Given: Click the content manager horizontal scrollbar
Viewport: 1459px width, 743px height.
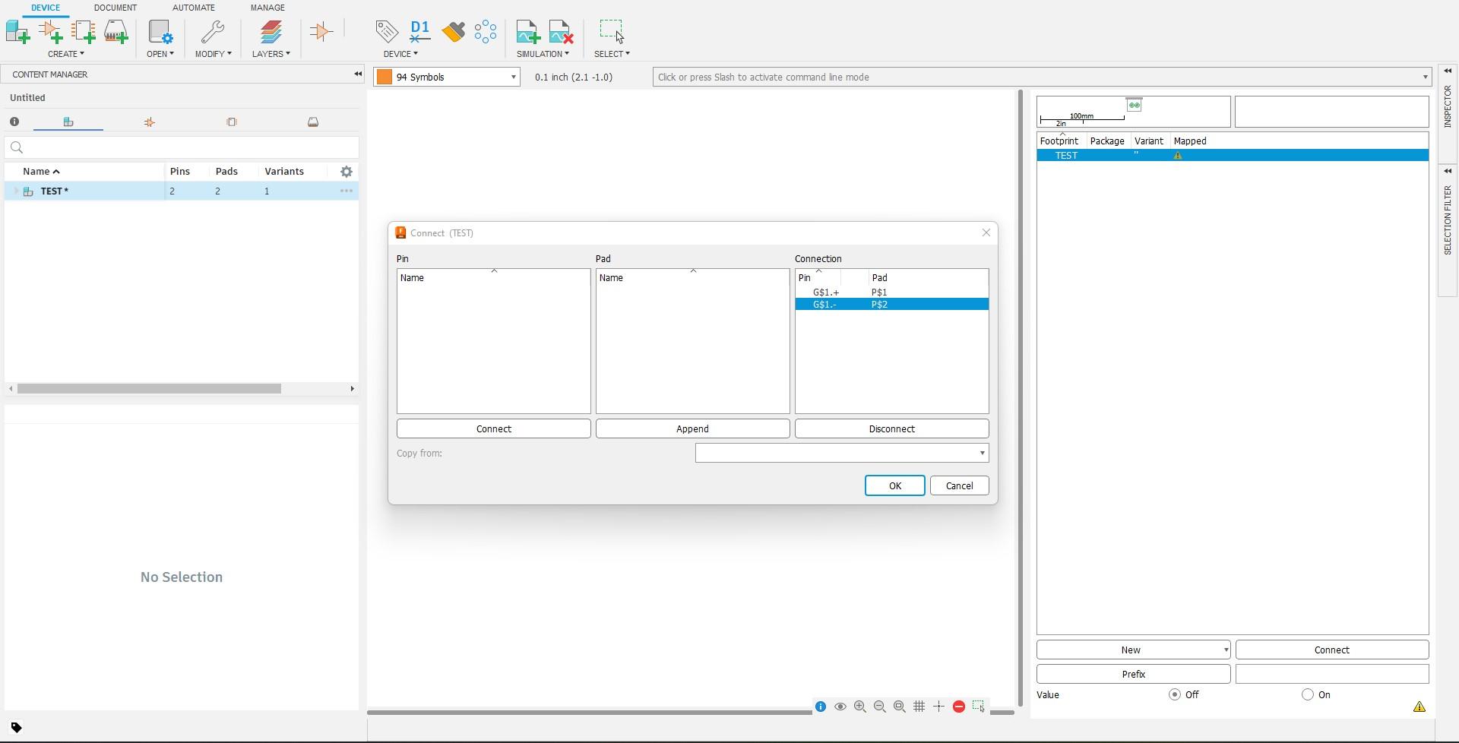Looking at the screenshot, I should (149, 388).
